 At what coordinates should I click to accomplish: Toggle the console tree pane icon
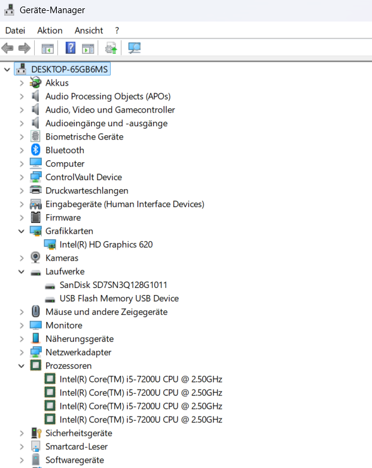coord(47,48)
